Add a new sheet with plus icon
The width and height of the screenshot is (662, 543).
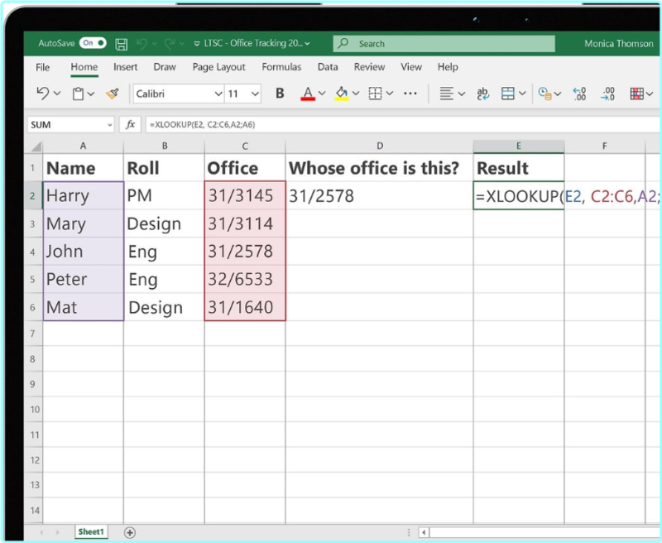click(x=130, y=532)
